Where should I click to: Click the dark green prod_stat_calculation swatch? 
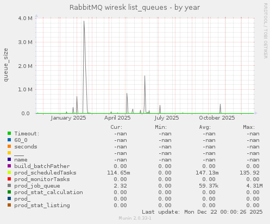(x=9, y=192)
